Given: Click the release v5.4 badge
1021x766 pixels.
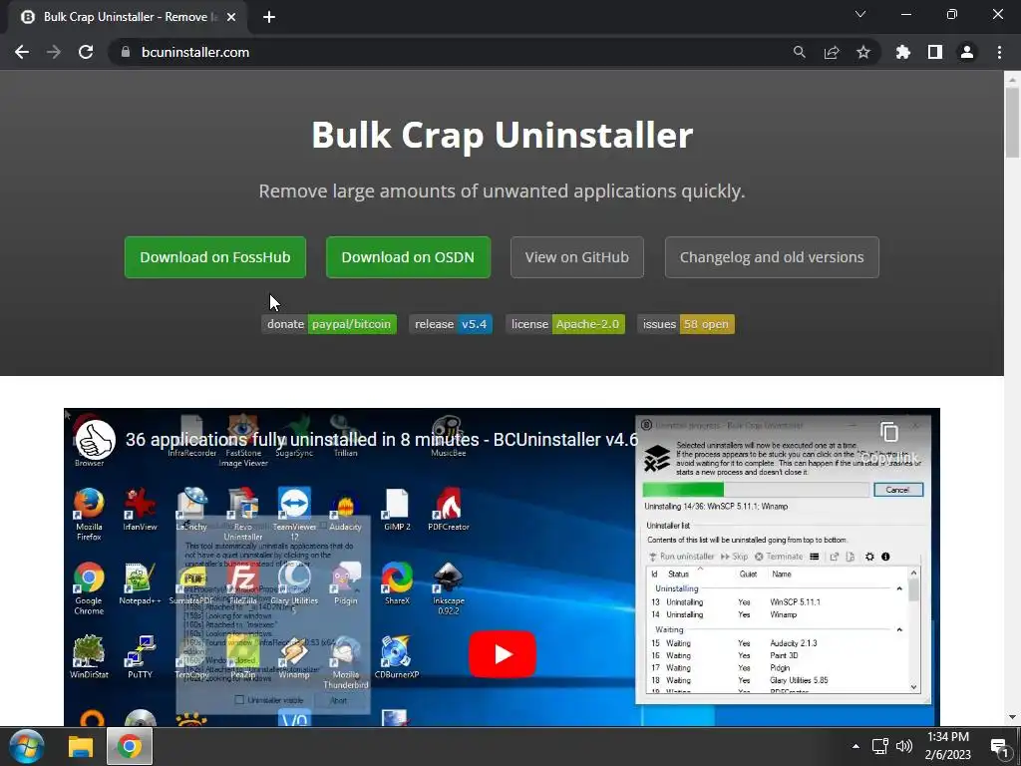Looking at the screenshot, I should 450,324.
